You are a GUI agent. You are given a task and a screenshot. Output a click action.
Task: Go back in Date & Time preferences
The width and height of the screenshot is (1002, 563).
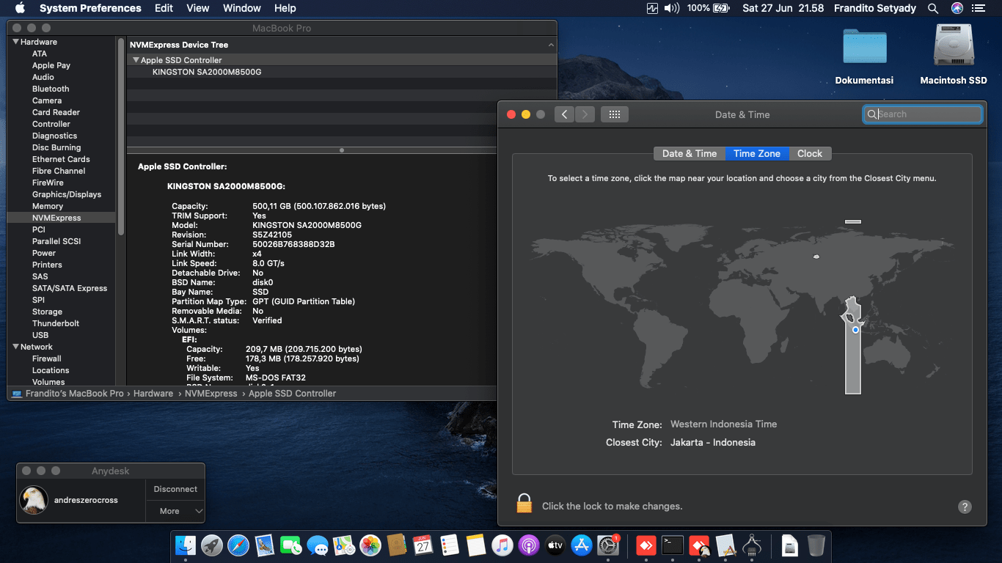pos(564,114)
